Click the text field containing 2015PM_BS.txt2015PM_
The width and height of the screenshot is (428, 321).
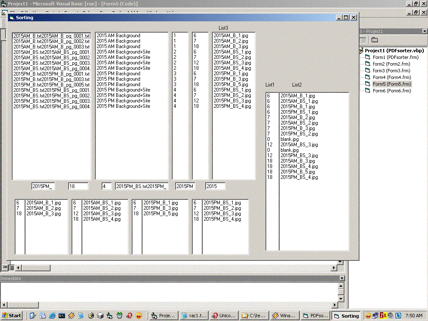click(142, 186)
